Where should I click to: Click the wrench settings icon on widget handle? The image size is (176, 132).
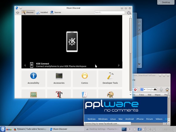click(139, 30)
